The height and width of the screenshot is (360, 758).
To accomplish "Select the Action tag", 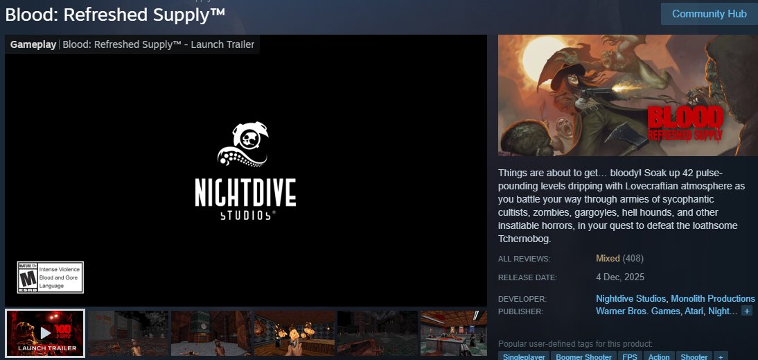I will click(x=659, y=357).
